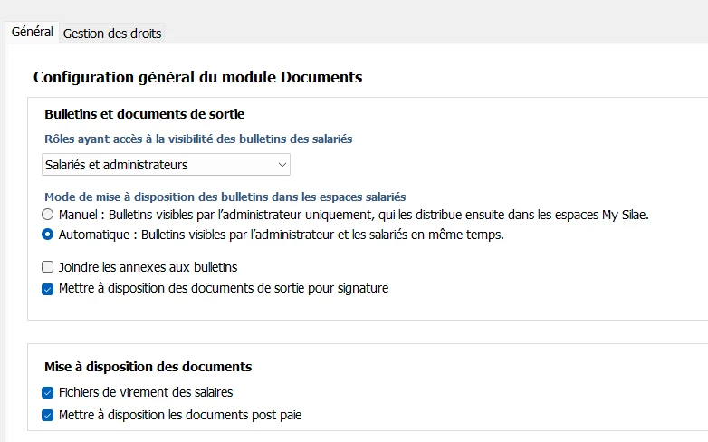Switch to the Gestion des droits tab
Image resolution: width=708 pixels, height=442 pixels.
(x=112, y=34)
